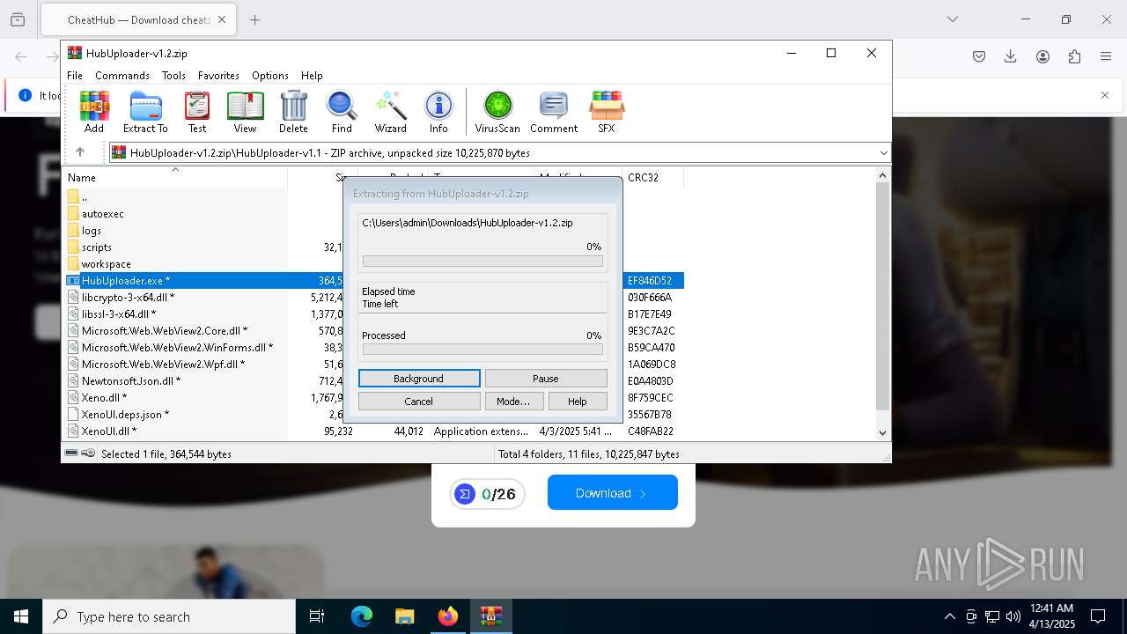Open the Commands menu
The width and height of the screenshot is (1127, 634).
coord(122,76)
